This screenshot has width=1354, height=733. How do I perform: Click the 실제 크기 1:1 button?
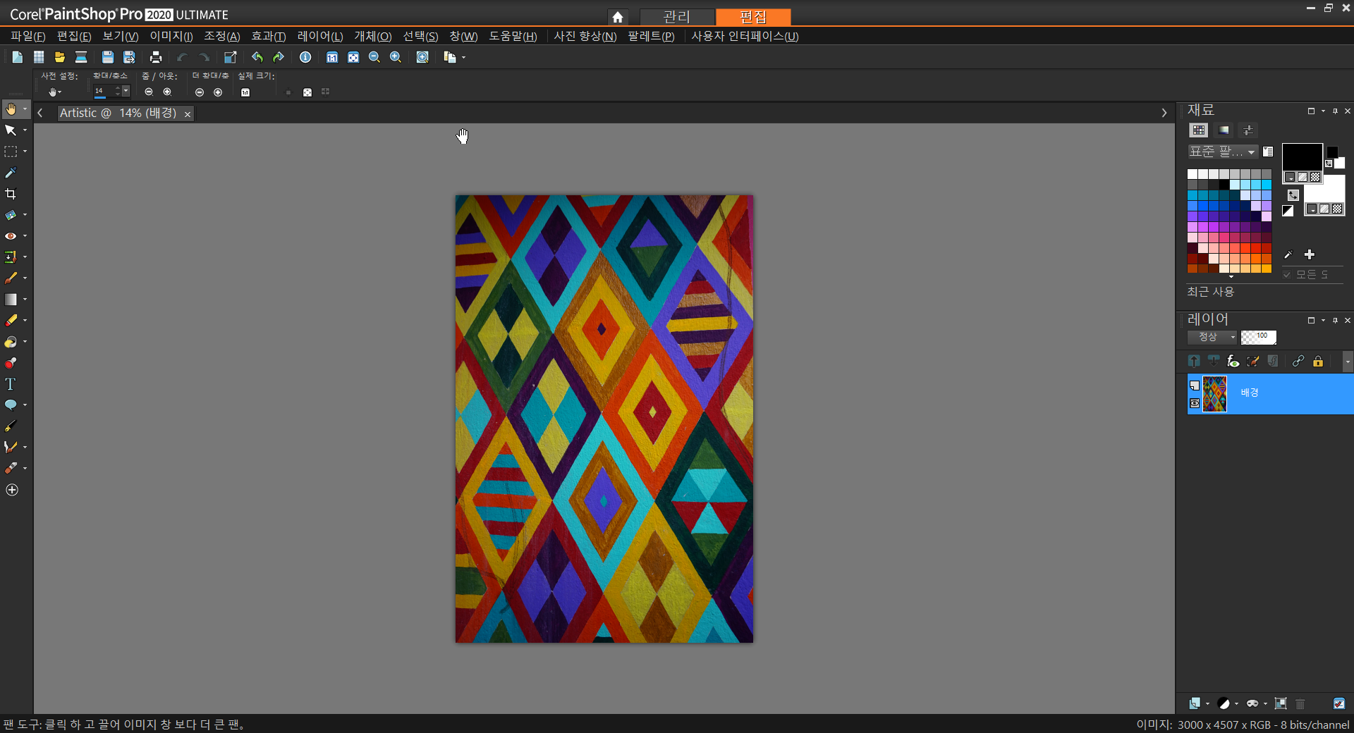[x=245, y=92]
